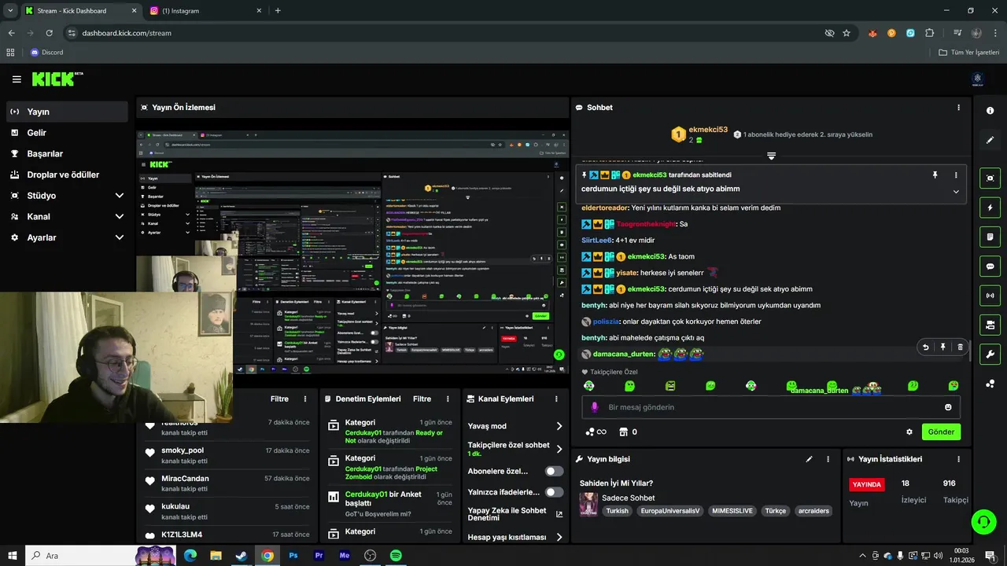Bookmark this page with star icon
The image size is (1007, 566).
847,33
